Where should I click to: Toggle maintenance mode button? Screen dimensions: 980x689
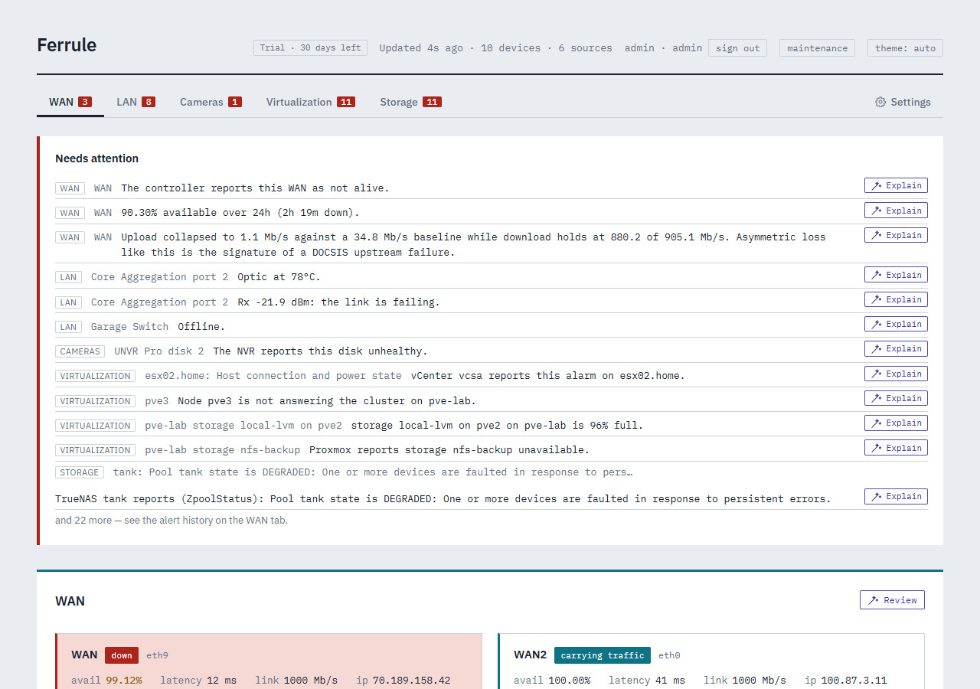coord(817,47)
